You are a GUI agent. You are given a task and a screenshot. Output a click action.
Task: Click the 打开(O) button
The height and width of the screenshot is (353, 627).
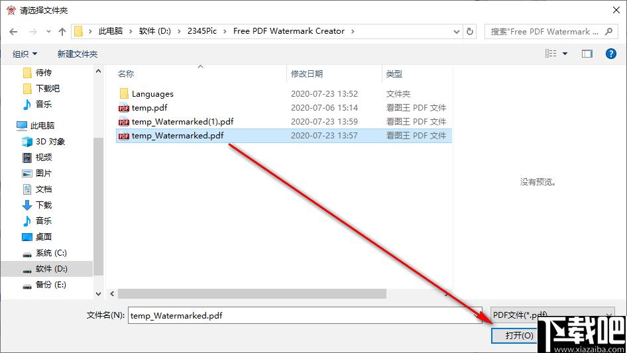coord(519,335)
